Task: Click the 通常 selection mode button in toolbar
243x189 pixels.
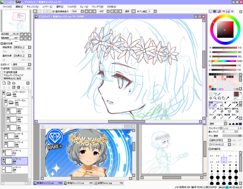Action: [127, 11]
